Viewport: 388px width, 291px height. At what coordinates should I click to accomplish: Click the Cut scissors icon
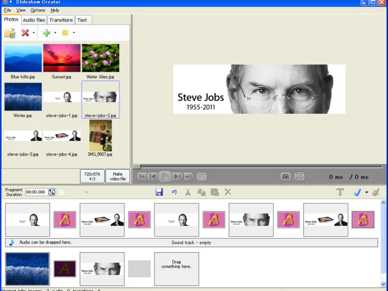pos(188,192)
